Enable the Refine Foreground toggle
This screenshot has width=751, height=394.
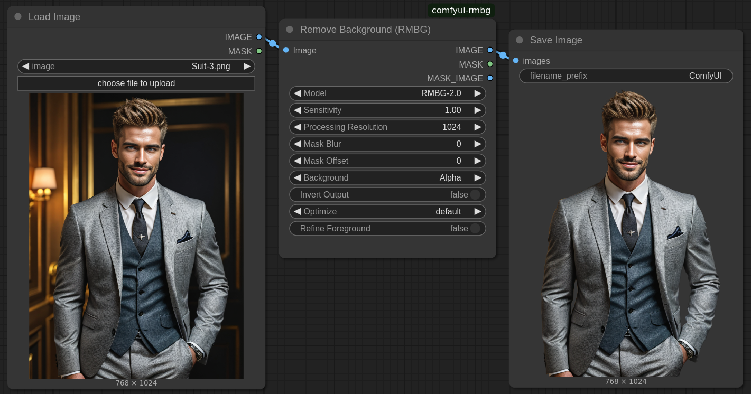point(475,228)
